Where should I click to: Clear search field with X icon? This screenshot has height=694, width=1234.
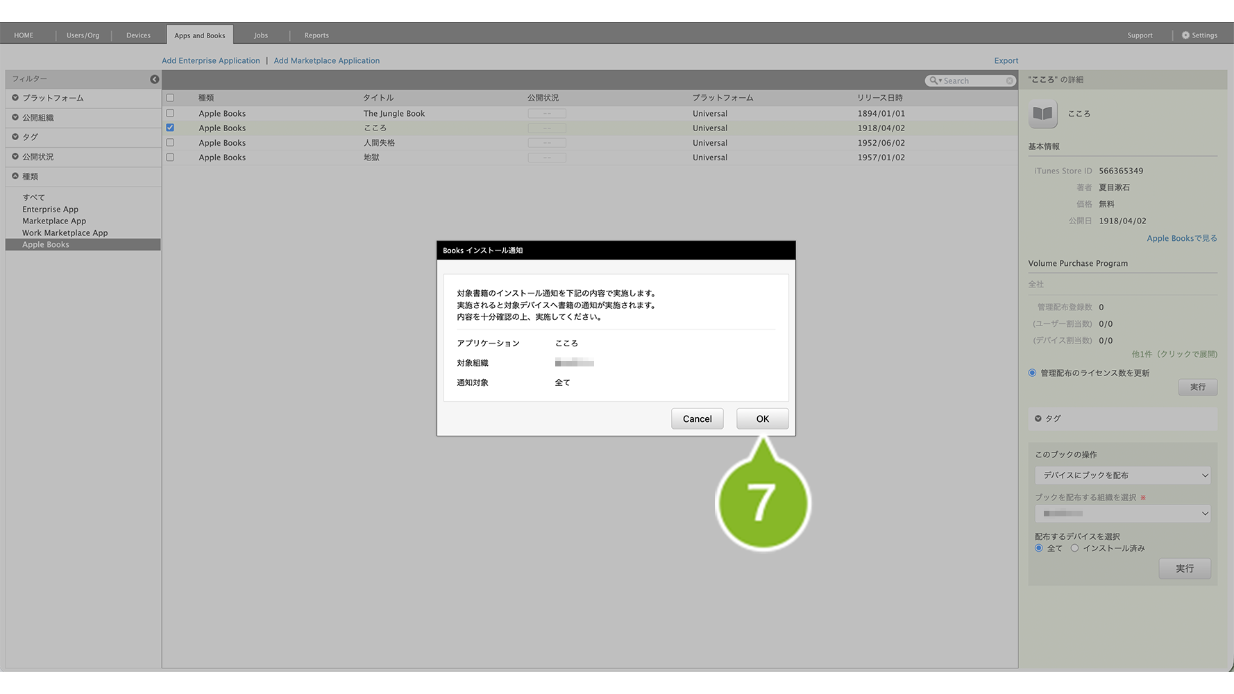coord(1009,81)
